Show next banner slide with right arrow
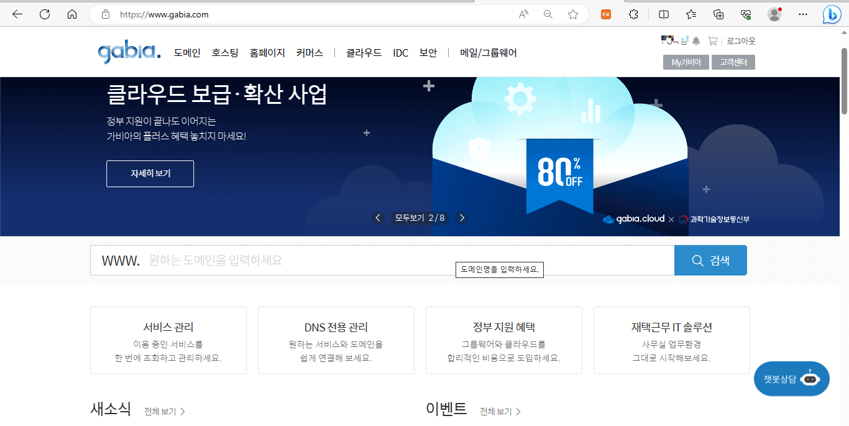The image size is (849, 426). (461, 218)
